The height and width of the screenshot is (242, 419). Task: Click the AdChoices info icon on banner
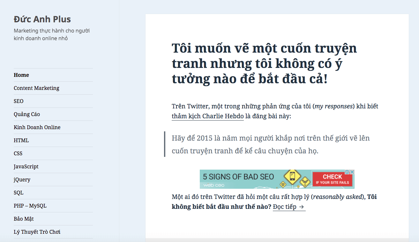(x=348, y=172)
